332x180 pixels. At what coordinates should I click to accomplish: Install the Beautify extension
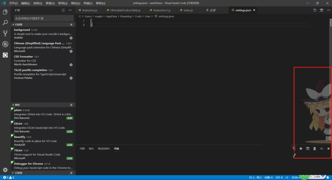[x=69, y=145]
